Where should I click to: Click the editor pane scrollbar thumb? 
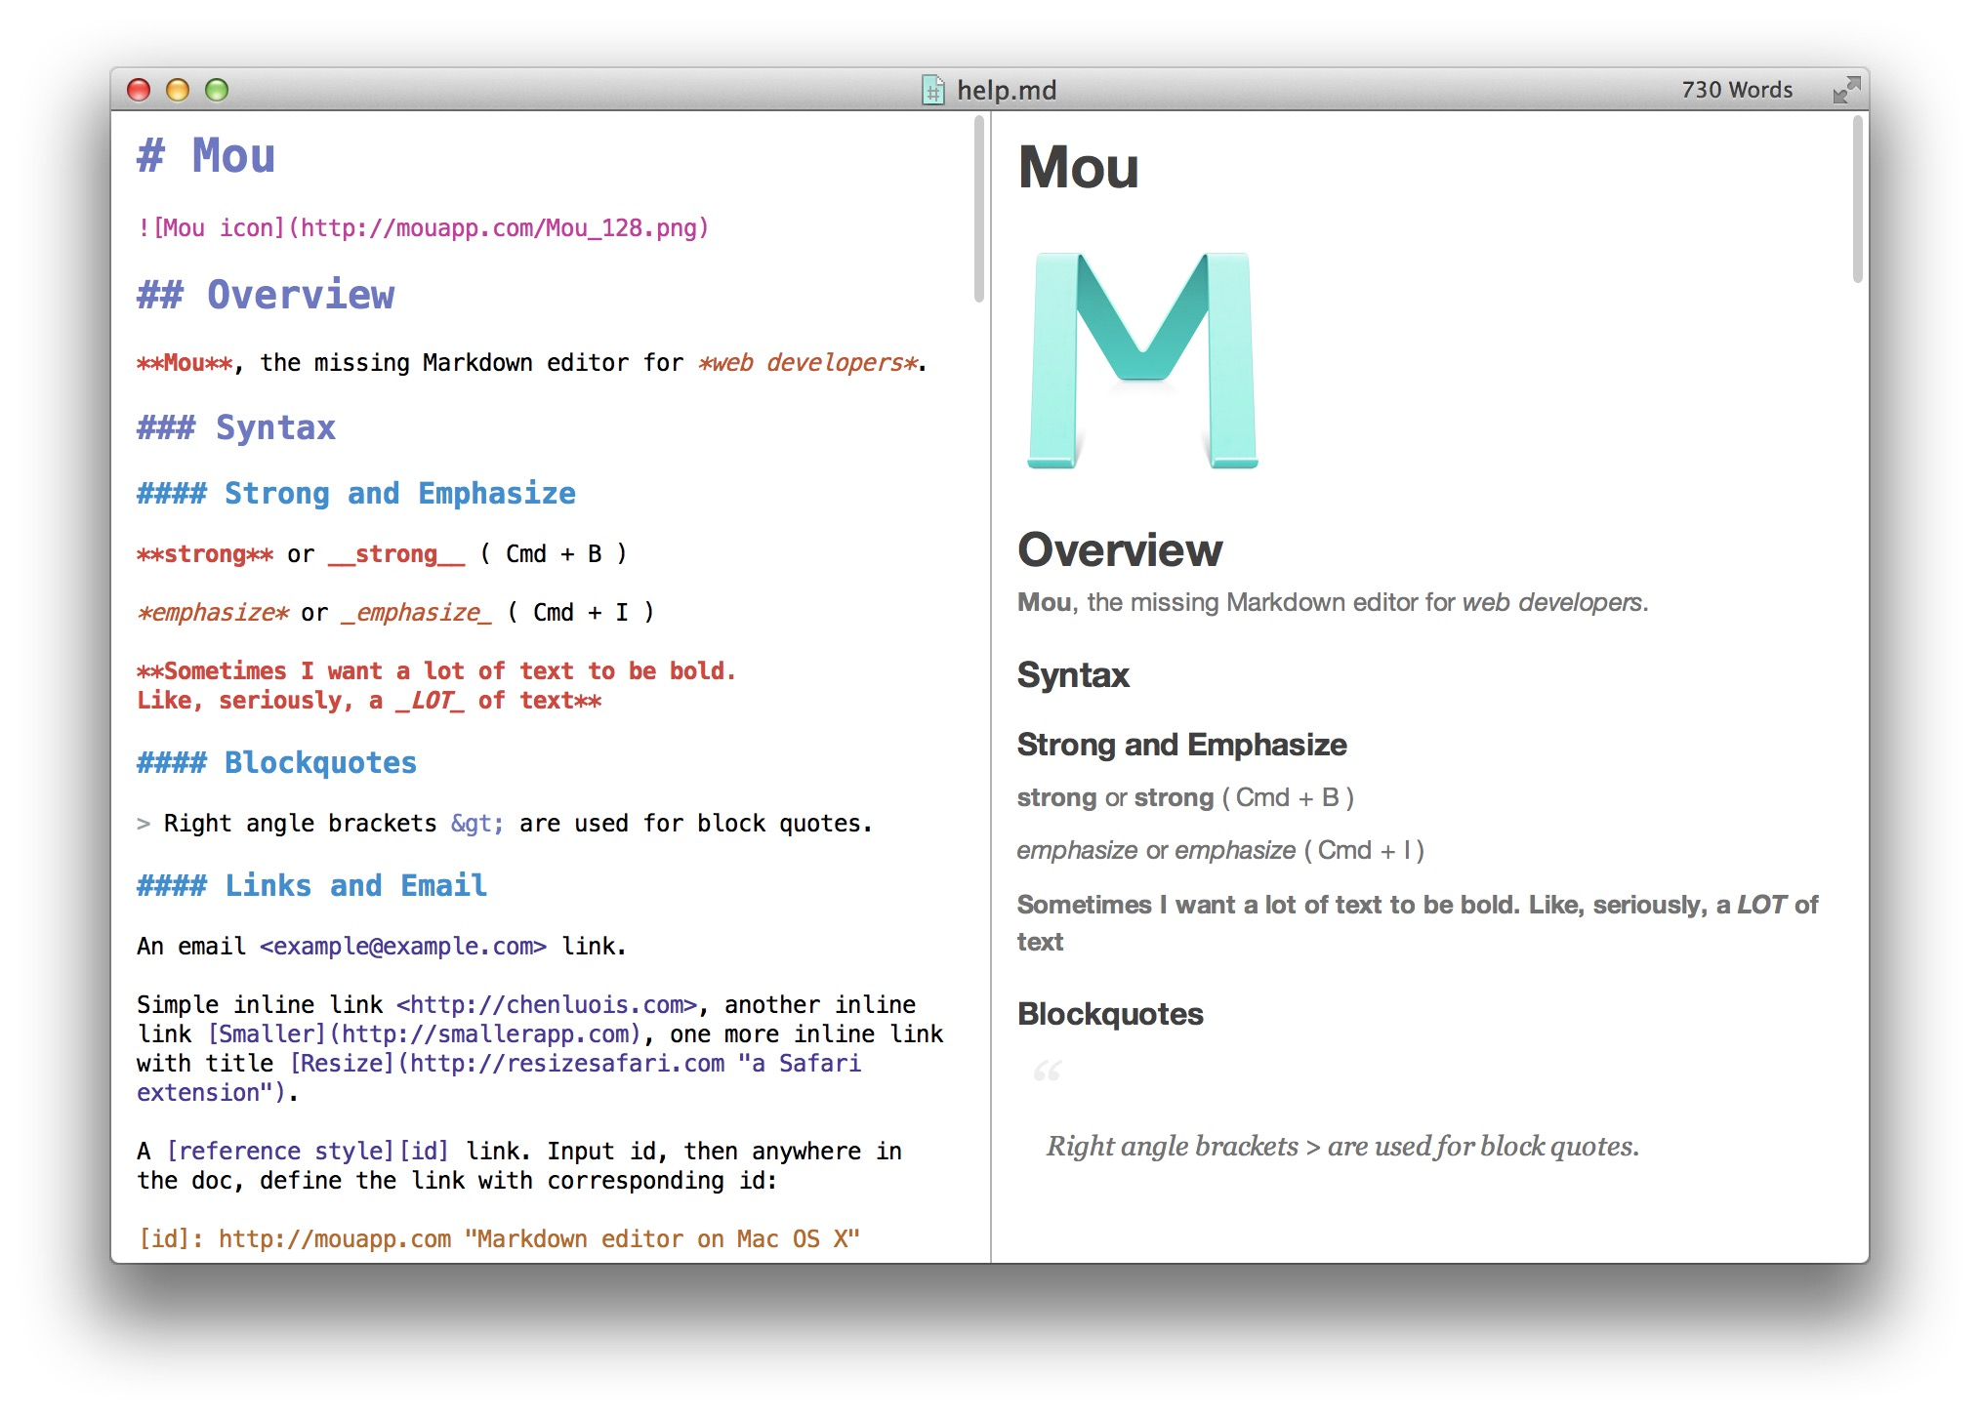(978, 210)
